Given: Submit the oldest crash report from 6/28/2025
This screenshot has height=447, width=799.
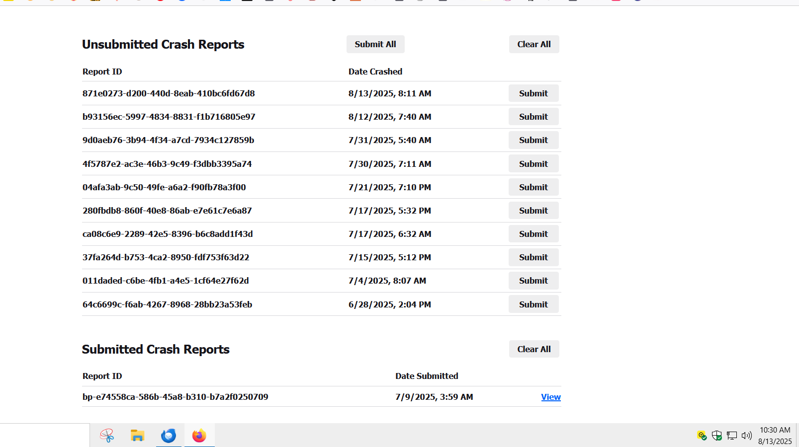Looking at the screenshot, I should pos(533,304).
